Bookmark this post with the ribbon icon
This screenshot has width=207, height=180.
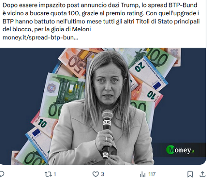pos(190,174)
